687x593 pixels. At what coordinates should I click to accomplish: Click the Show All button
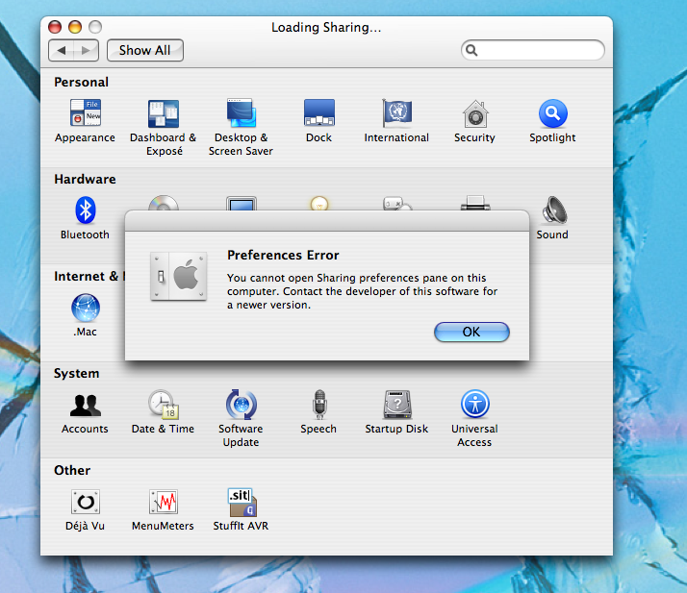(145, 50)
